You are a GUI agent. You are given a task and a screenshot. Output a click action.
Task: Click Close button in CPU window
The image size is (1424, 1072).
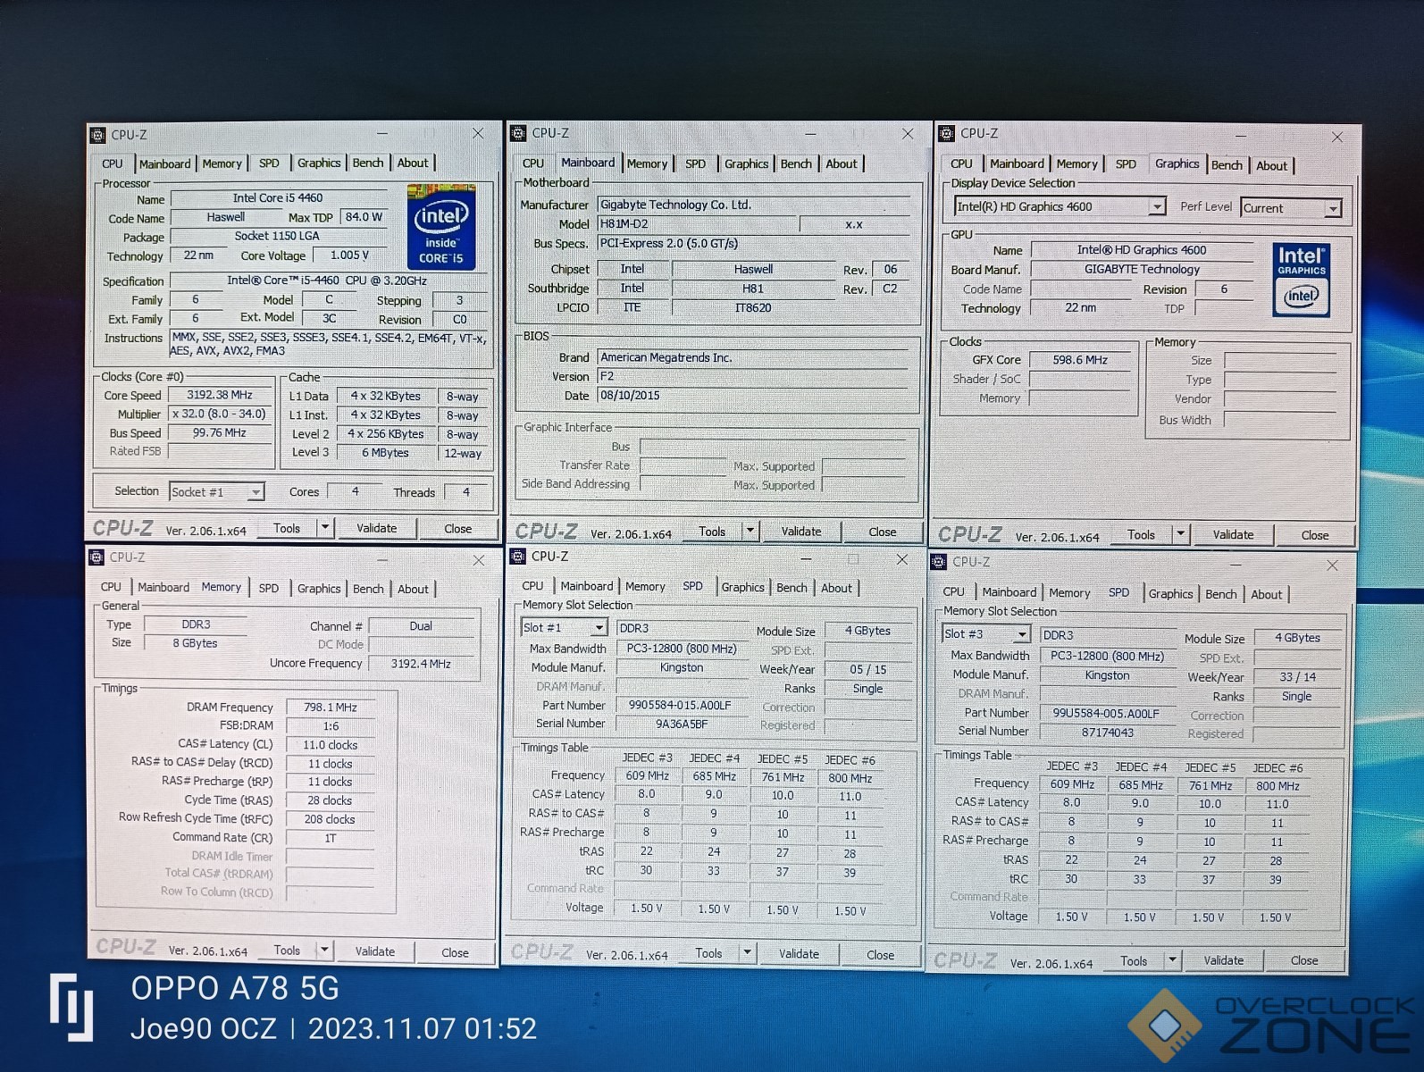(457, 529)
